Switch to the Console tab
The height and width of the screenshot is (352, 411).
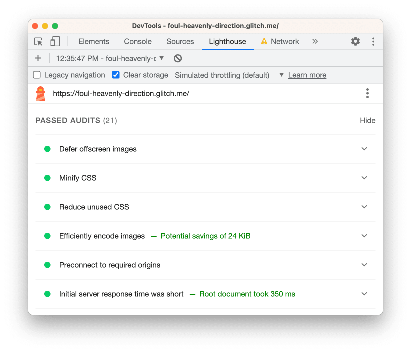click(x=138, y=41)
